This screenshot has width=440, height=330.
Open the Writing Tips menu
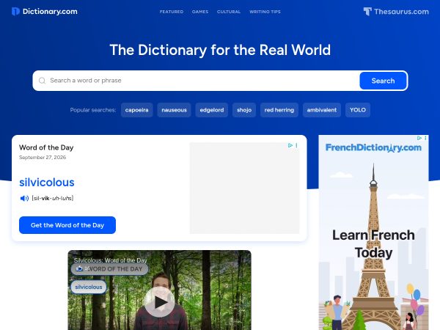[265, 12]
